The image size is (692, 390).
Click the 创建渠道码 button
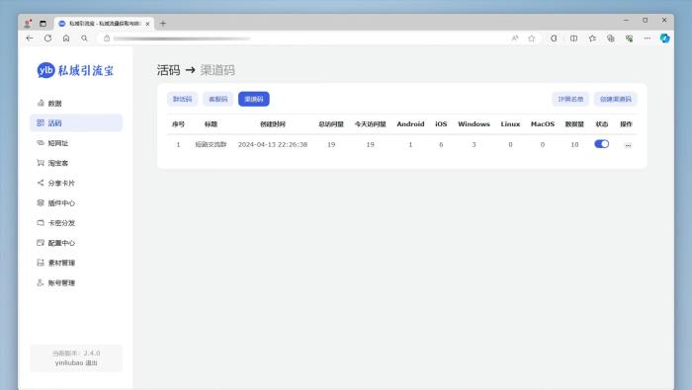click(x=616, y=99)
